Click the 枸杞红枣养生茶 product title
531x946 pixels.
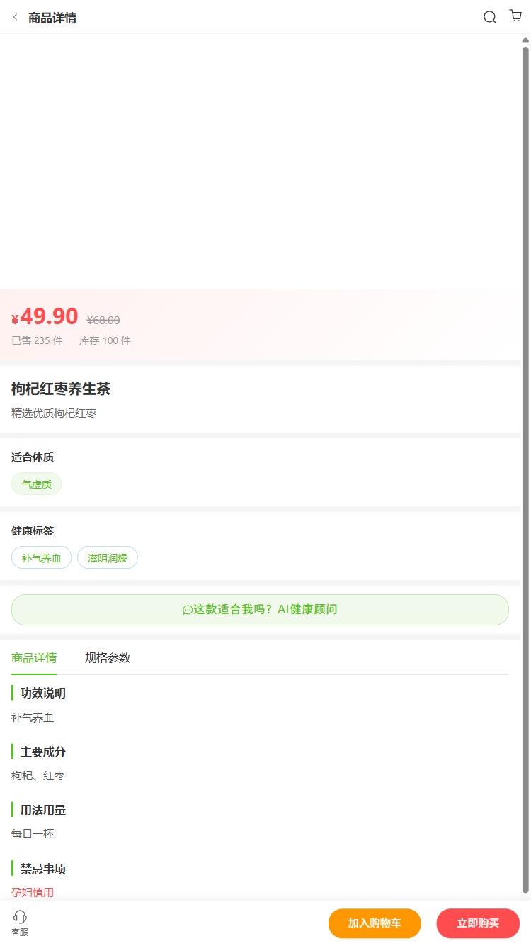click(61, 389)
